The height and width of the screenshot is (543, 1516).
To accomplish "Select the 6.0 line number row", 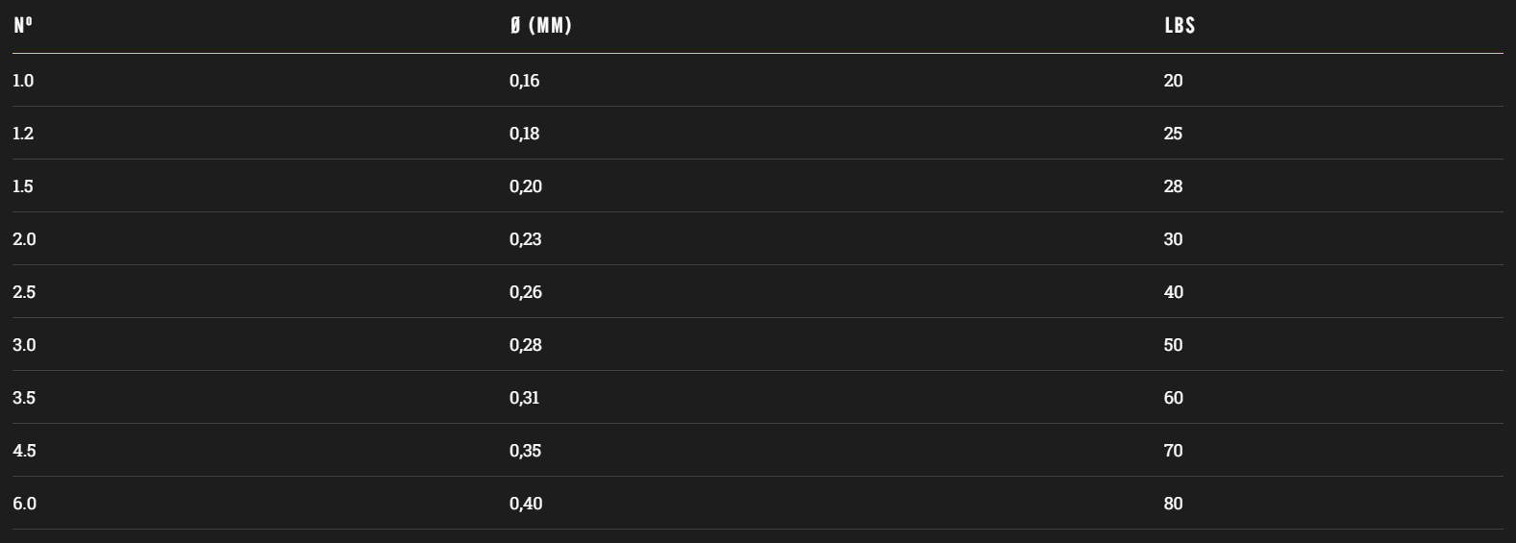I will 758,503.
